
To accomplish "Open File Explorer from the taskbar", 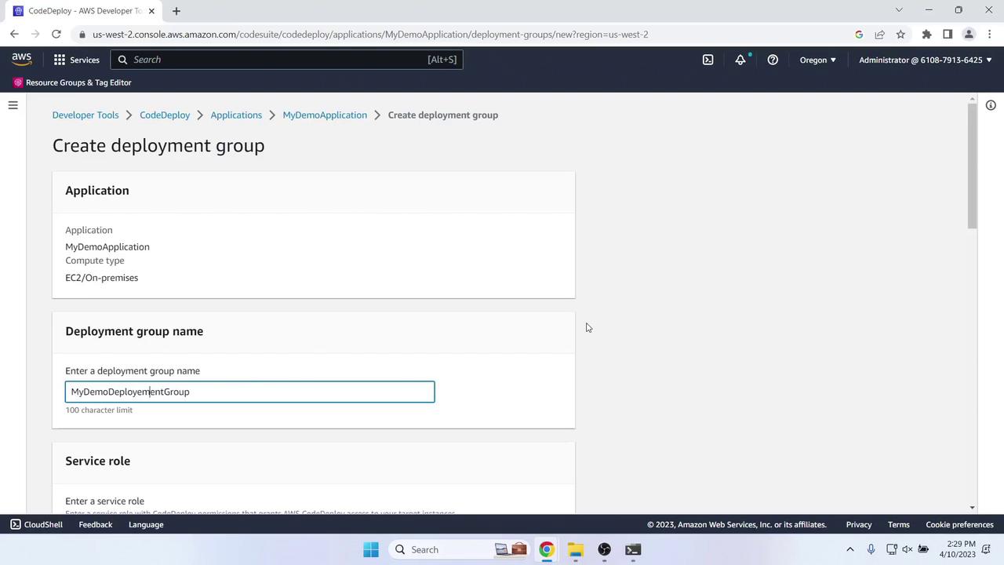I will coord(576,549).
